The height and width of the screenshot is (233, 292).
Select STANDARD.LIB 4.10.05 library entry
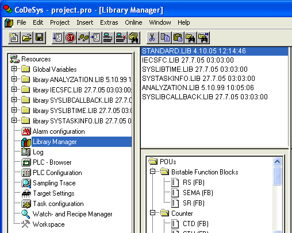[x=214, y=51]
